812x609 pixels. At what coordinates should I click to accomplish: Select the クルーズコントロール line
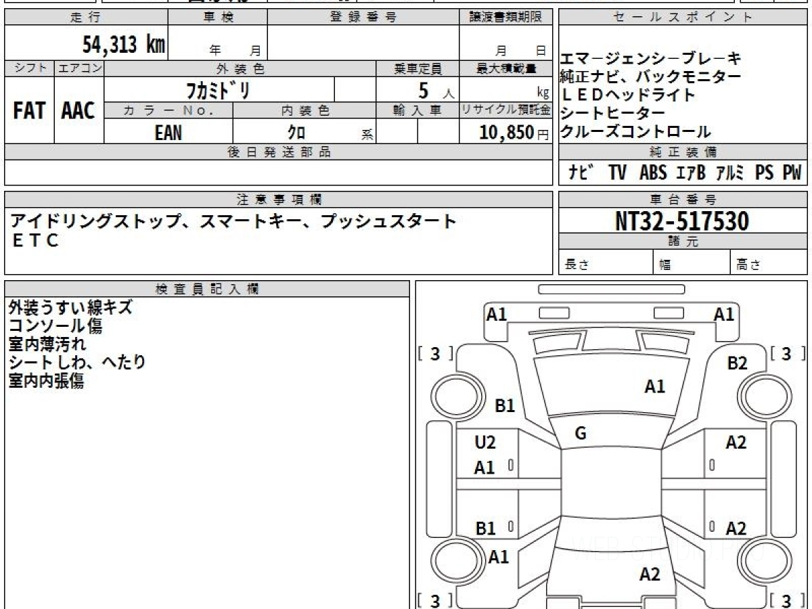pyautogui.click(x=635, y=132)
